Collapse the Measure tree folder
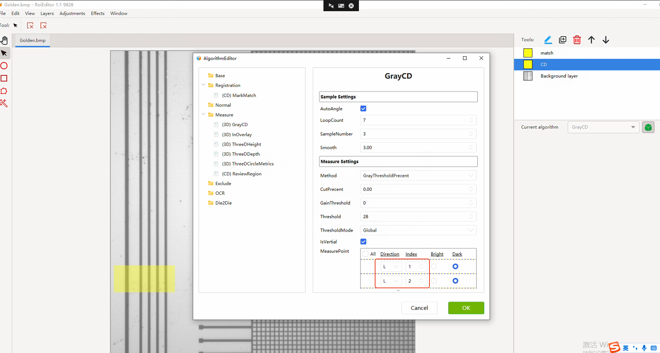Viewport: 660px width, 353px height. tap(204, 114)
